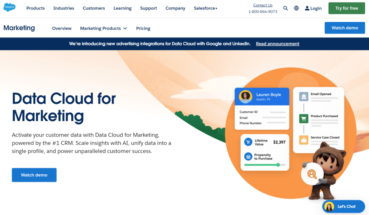Click Lauren Boyle's profile avatar
This screenshot has height=215, width=369.
pyautogui.click(x=245, y=96)
